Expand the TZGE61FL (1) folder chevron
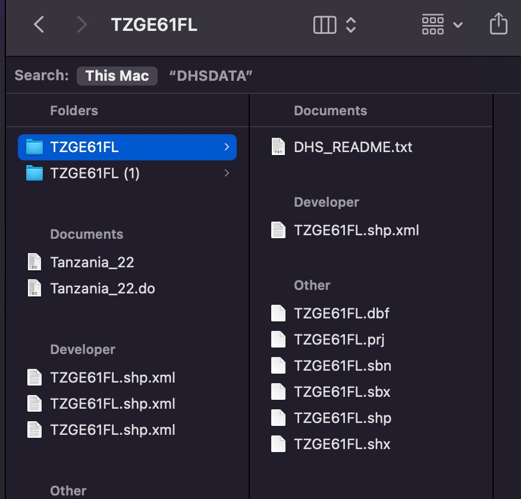This screenshot has height=499, width=521. (227, 173)
